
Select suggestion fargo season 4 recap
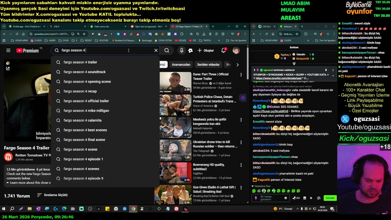click(105, 91)
